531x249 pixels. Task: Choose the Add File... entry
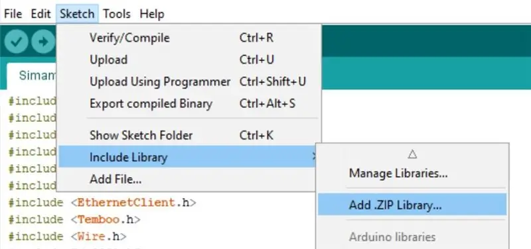(189, 179)
